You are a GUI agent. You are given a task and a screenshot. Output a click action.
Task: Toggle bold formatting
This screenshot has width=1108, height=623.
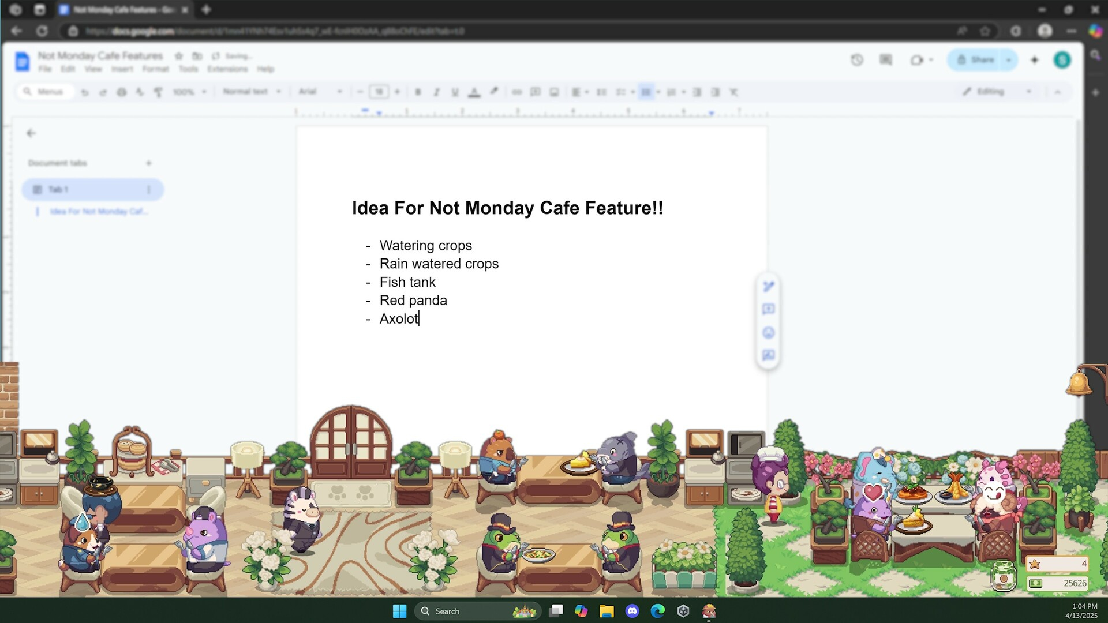(418, 92)
